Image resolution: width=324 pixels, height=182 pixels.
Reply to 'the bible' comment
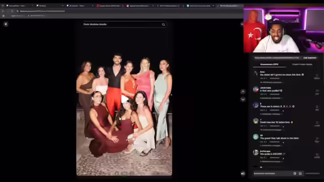[x=274, y=142]
